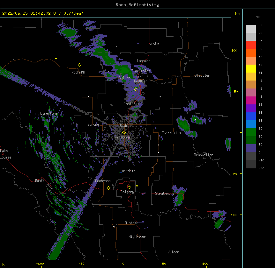Click the 2022/06/25 01:42:02 UTC timestamp
275x268 pixels.
31,13
